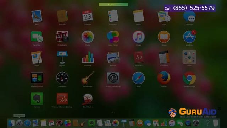Open Mail from the Dock
This screenshot has height=128, width=227.
point(35,123)
